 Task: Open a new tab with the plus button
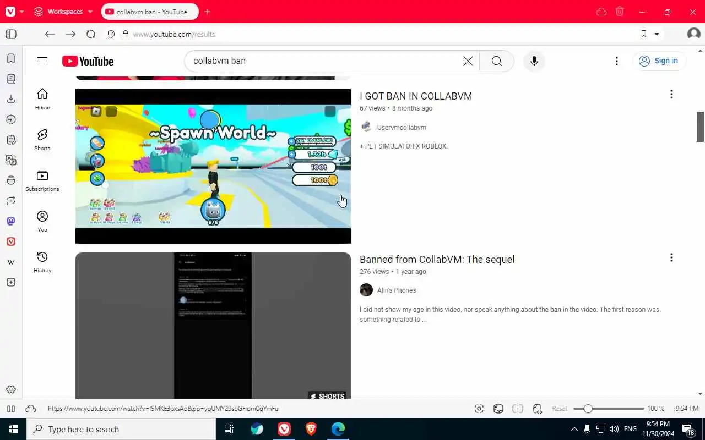[x=207, y=12]
